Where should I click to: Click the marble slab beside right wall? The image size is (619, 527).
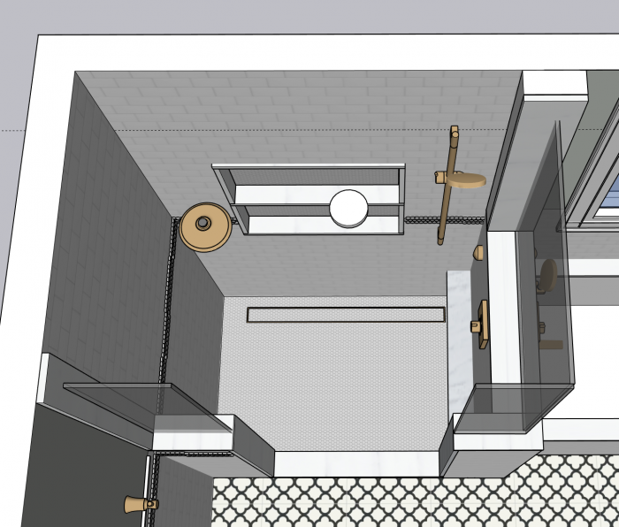pyautogui.click(x=460, y=343)
